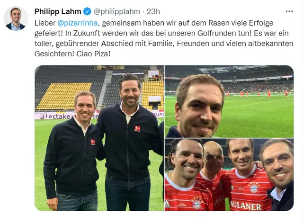Click the Paulaner sponsor lettering on jersey
The width and height of the screenshot is (303, 224).
click(x=246, y=205)
